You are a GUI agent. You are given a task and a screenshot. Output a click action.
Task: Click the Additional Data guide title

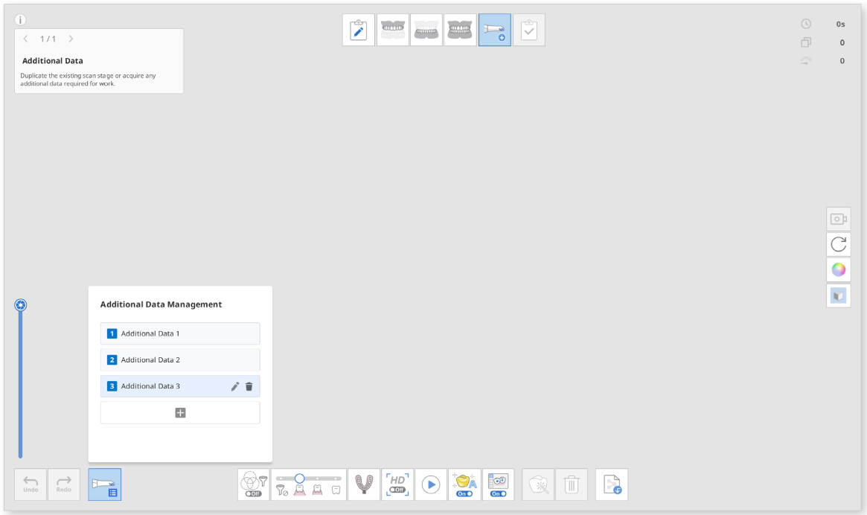(53, 61)
